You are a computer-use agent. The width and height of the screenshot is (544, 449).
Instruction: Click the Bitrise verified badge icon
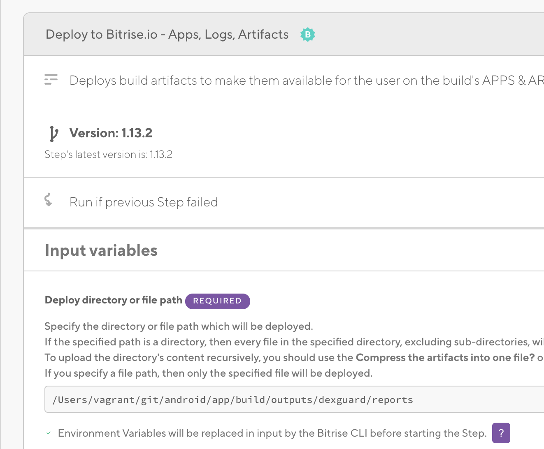pyautogui.click(x=308, y=35)
